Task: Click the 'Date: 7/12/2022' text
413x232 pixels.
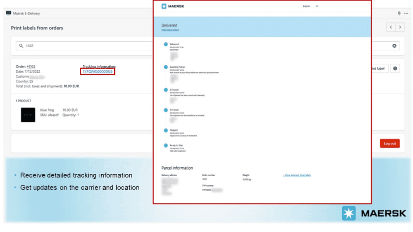Action: pos(28,71)
